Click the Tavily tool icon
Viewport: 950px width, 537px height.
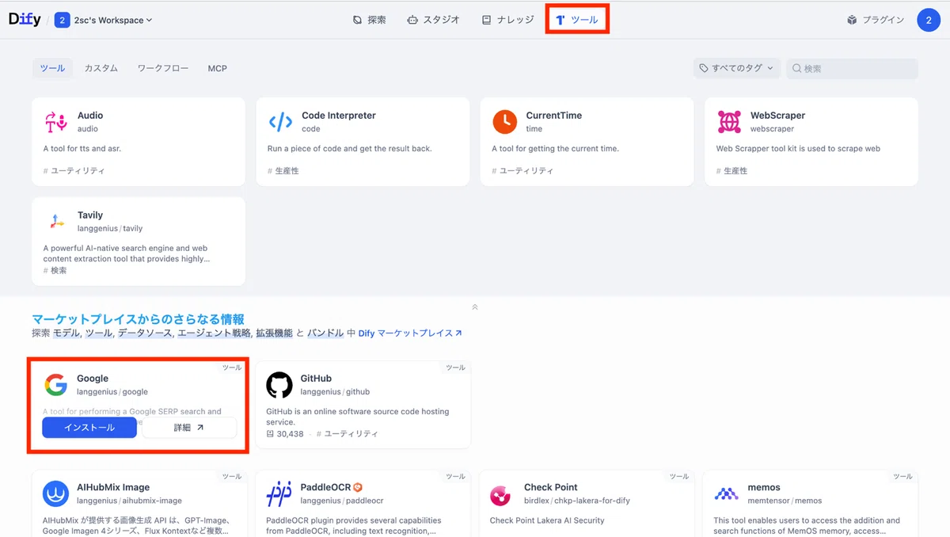click(56, 222)
